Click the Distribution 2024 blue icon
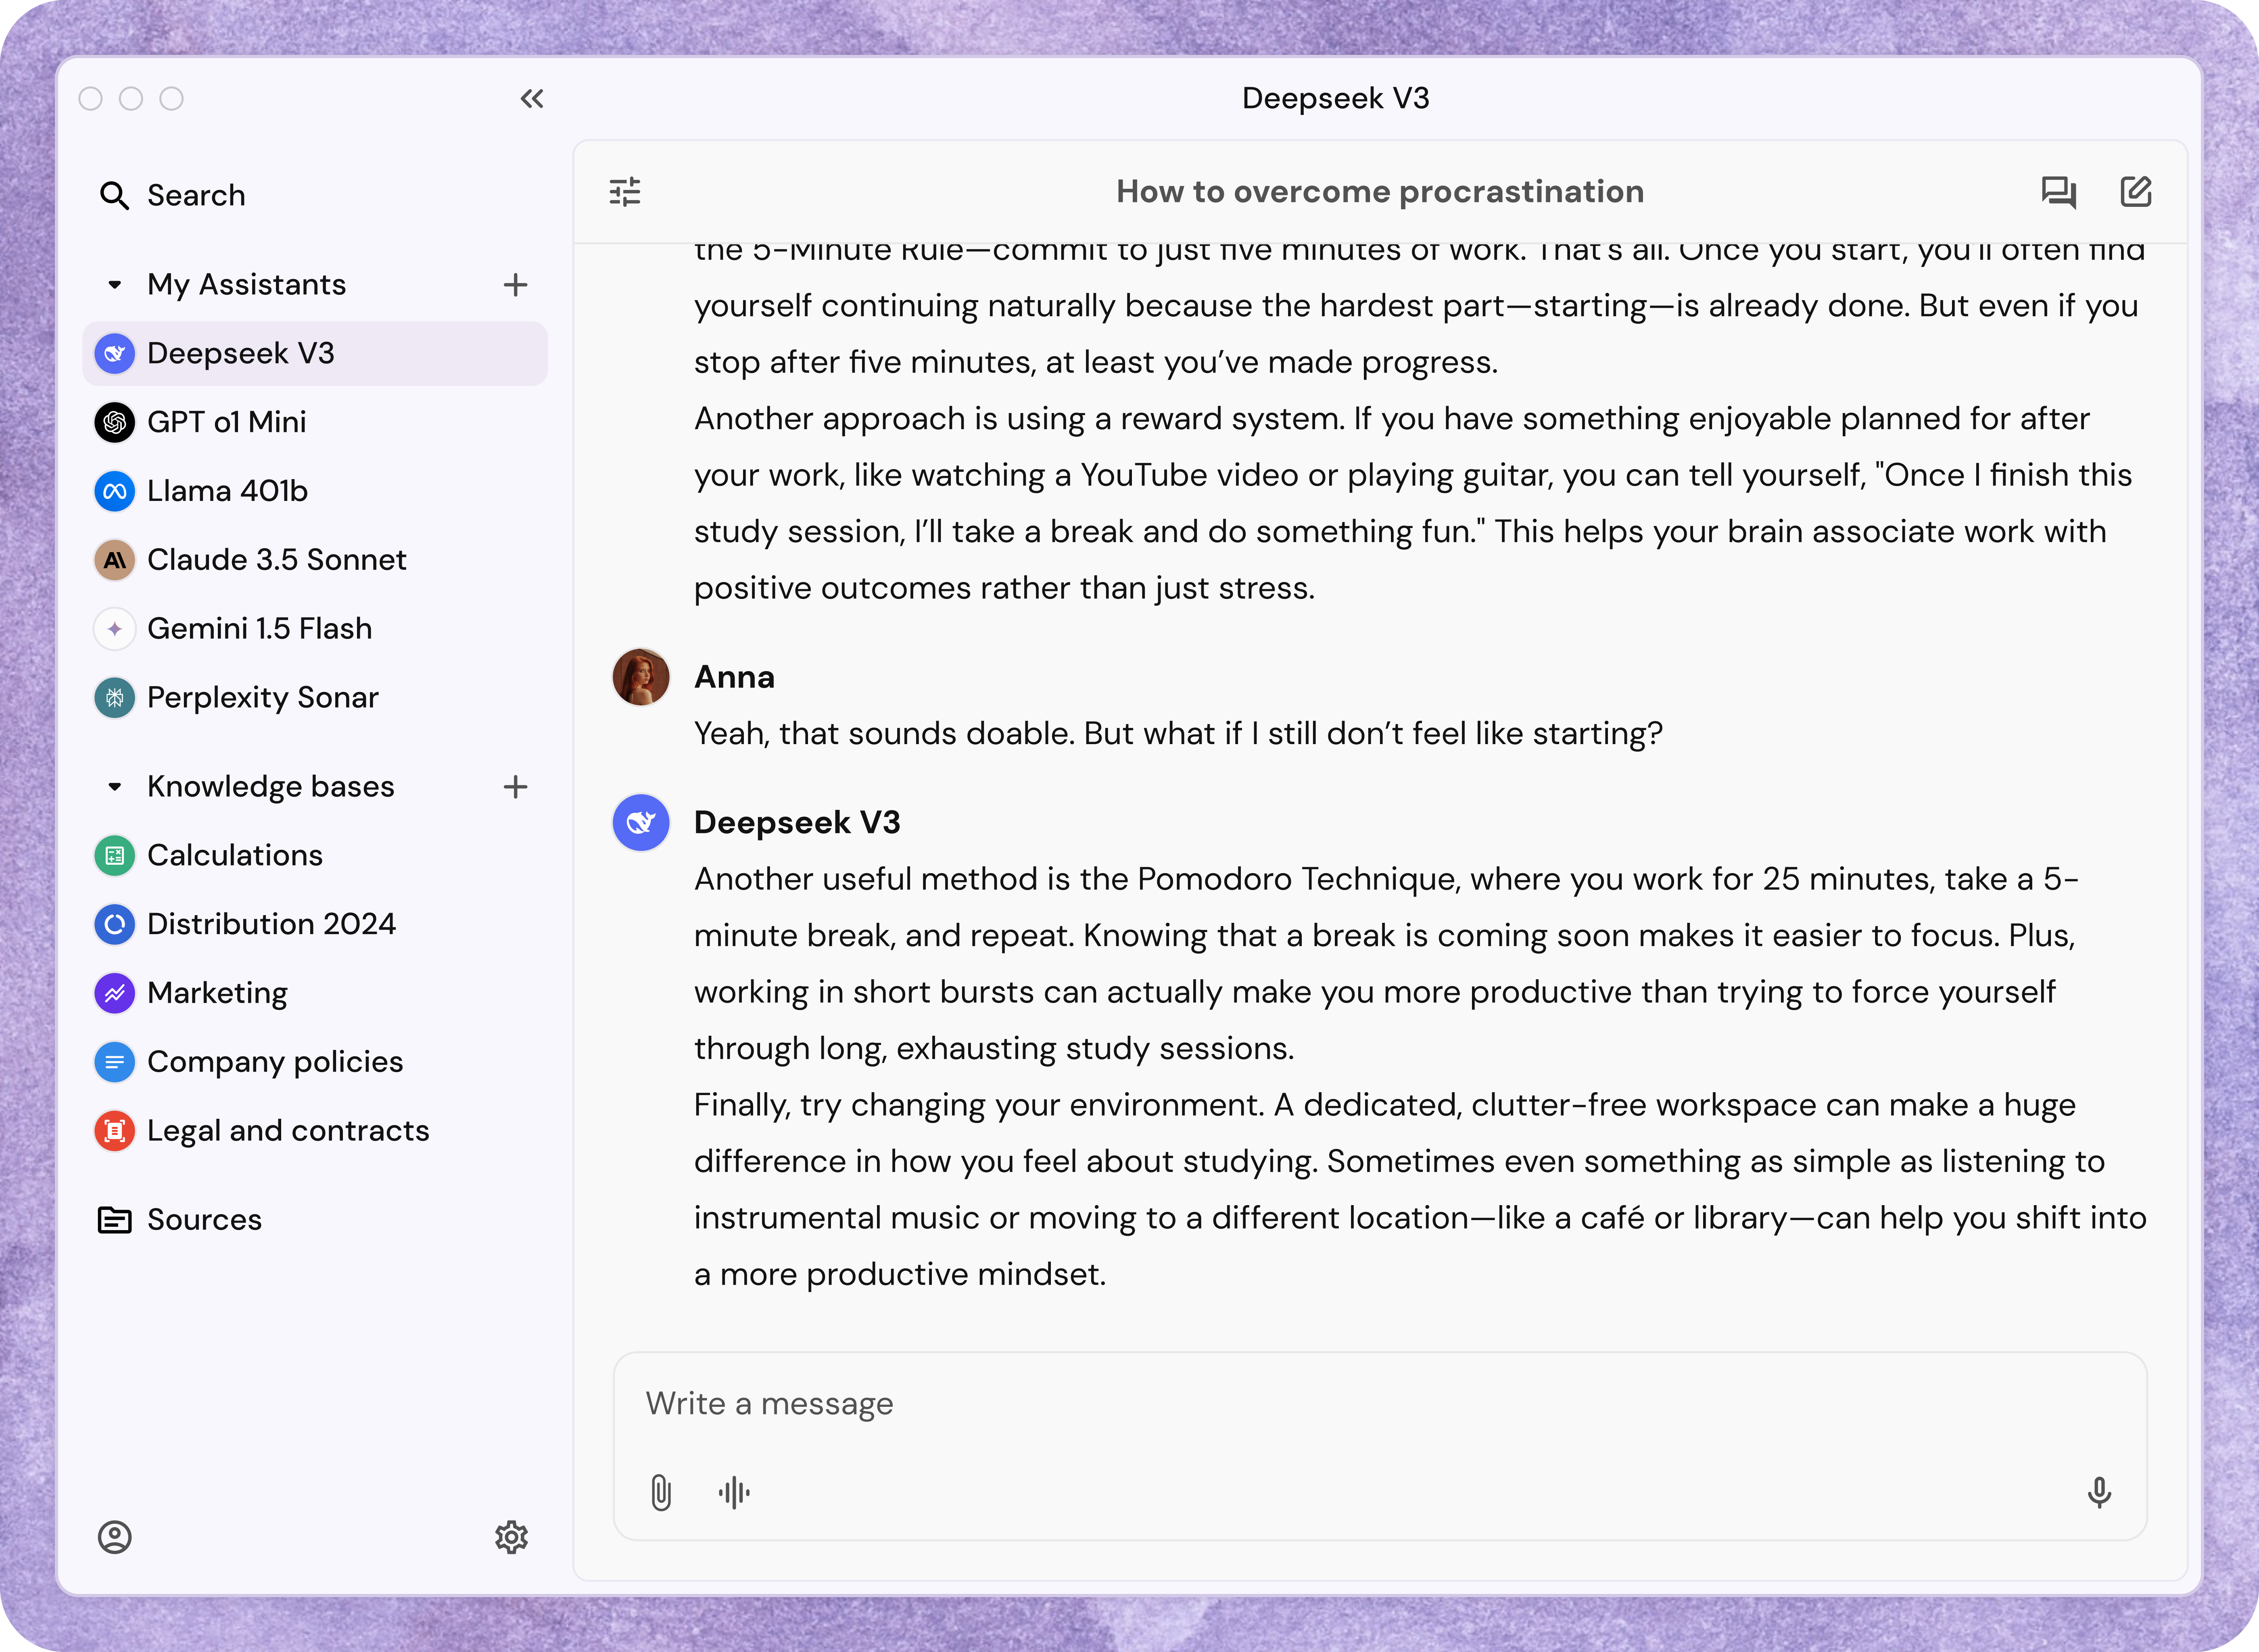The height and width of the screenshot is (1652, 2259). 115,924
